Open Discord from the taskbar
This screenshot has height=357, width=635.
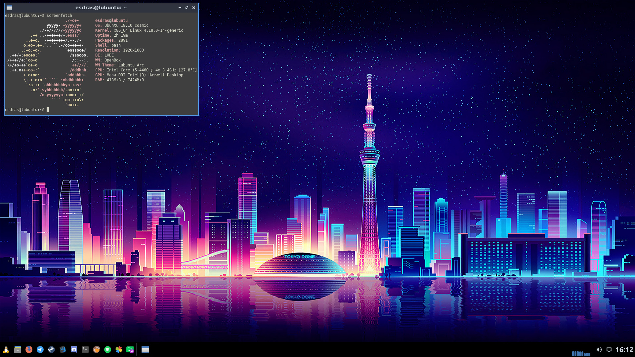pos(74,350)
